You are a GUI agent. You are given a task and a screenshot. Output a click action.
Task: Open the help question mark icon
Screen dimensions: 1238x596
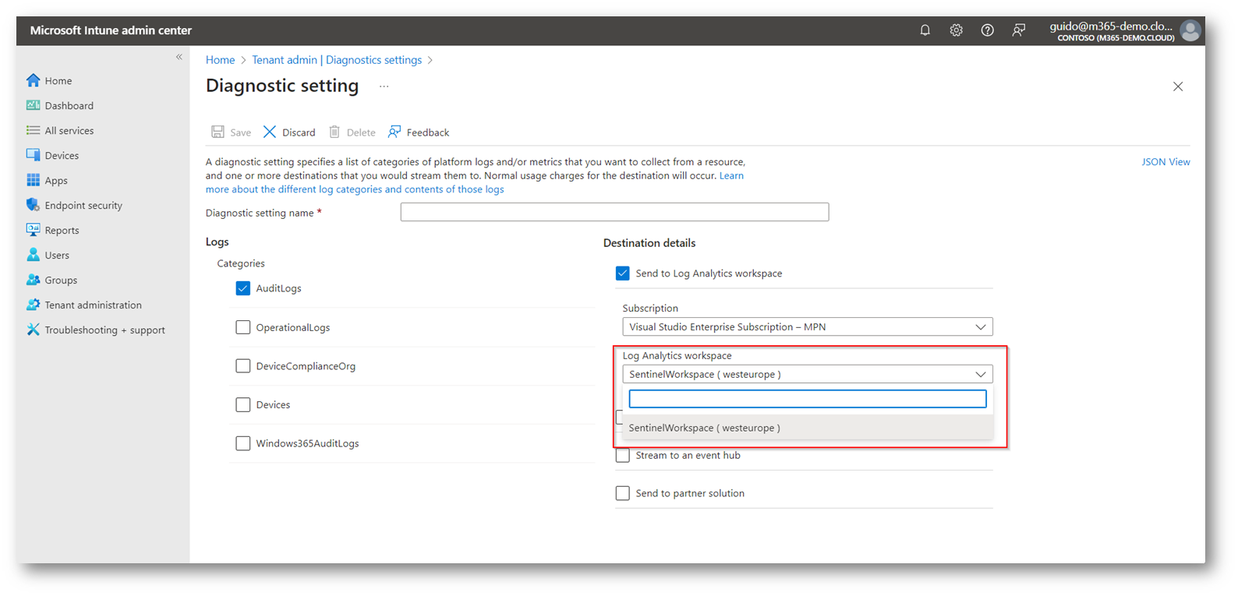click(x=987, y=30)
